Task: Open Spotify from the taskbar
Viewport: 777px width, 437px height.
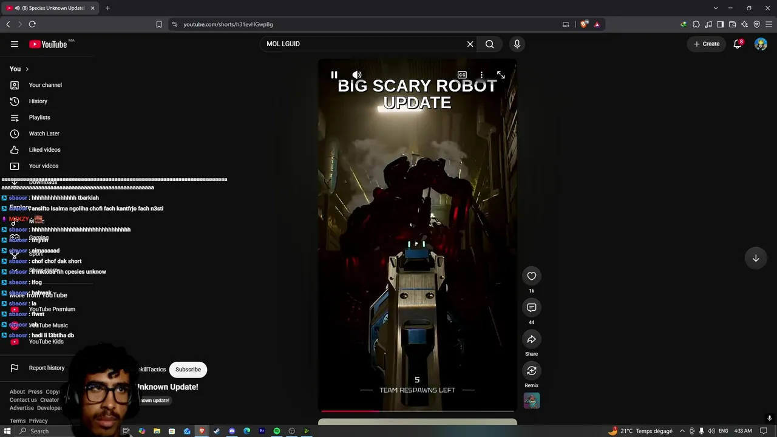Action: pos(277,431)
